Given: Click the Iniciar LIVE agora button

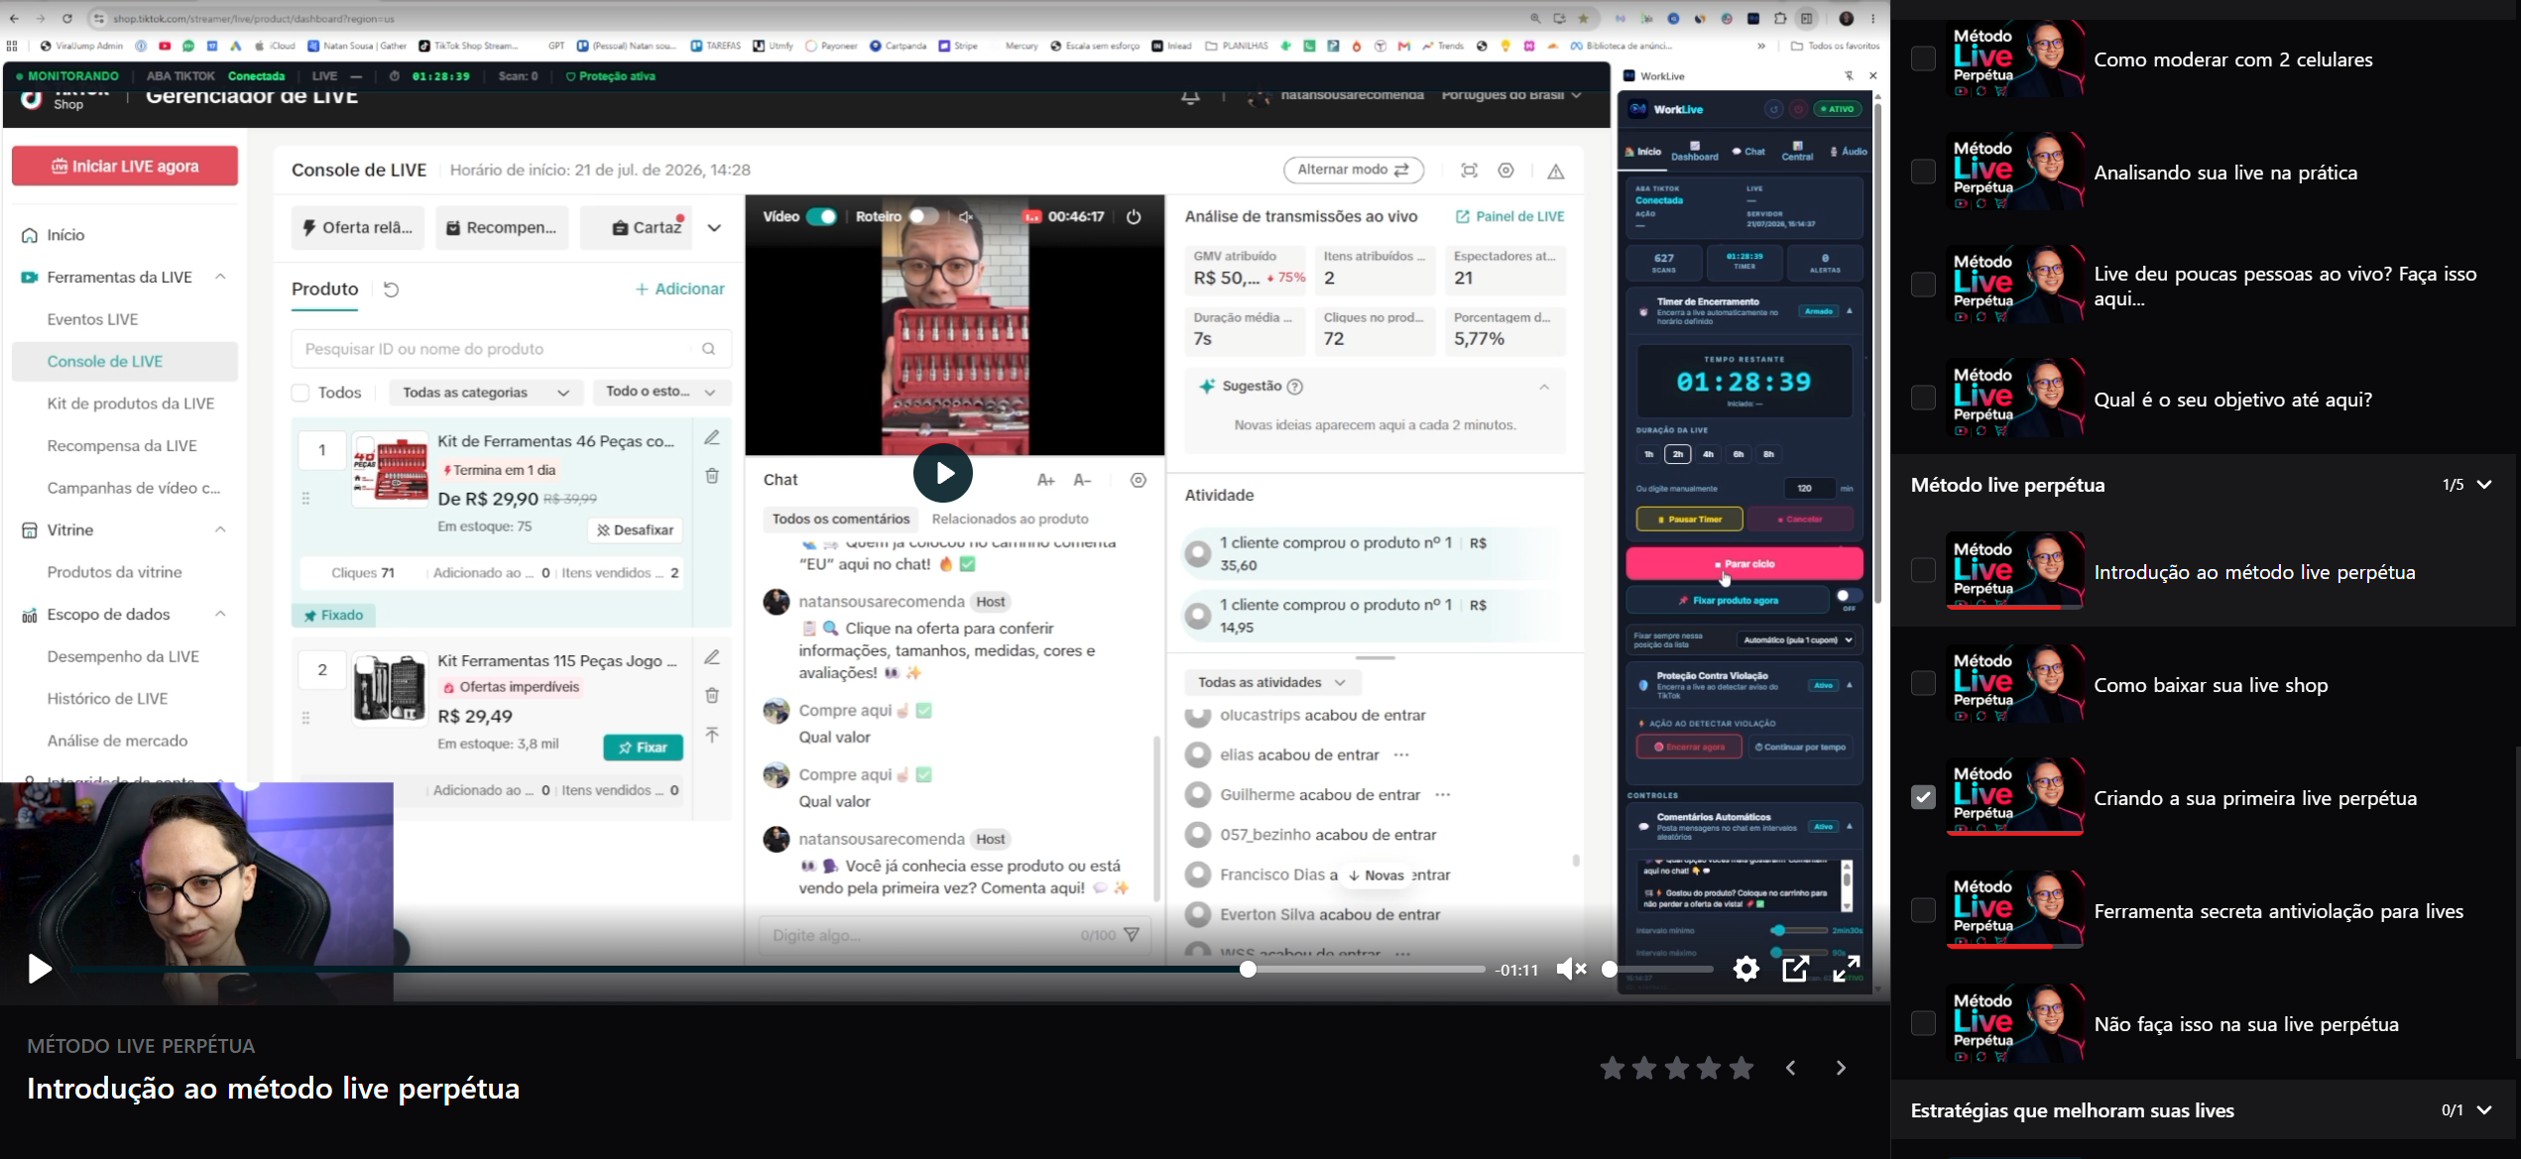Looking at the screenshot, I should click(x=125, y=166).
